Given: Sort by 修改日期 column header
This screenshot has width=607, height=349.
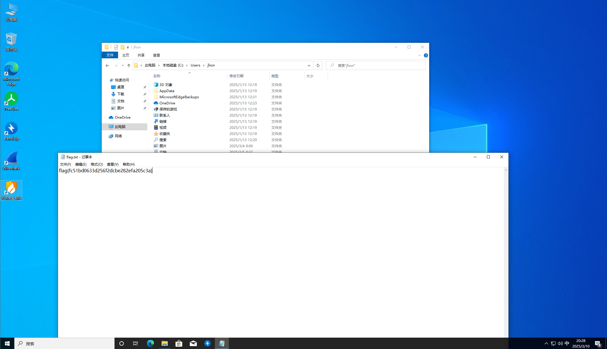Looking at the screenshot, I should pyautogui.click(x=236, y=76).
